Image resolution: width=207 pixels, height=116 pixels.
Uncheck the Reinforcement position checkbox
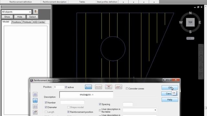click(68, 112)
